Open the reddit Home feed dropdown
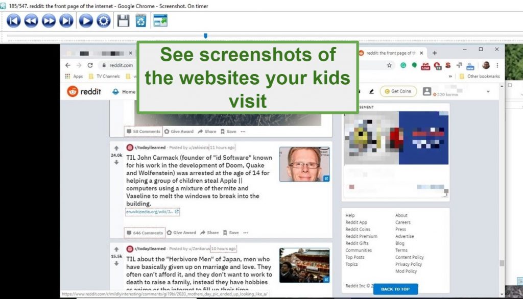The image size is (523, 299). coord(124,92)
